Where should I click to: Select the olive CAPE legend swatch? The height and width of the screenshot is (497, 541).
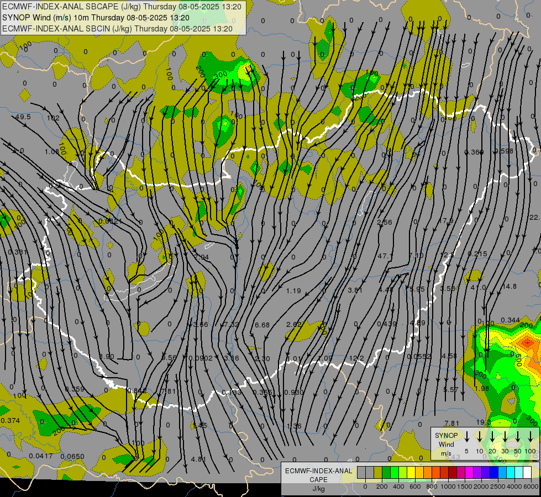click(378, 473)
